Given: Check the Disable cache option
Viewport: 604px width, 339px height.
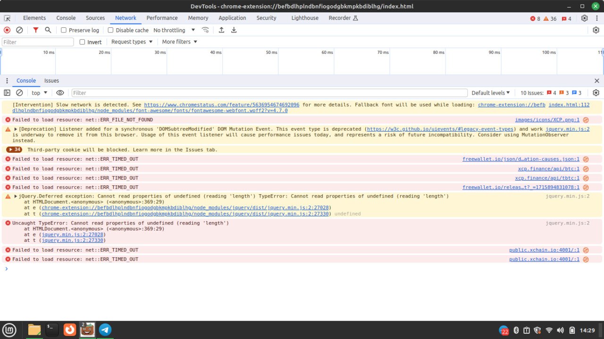Looking at the screenshot, I should [x=111, y=30].
